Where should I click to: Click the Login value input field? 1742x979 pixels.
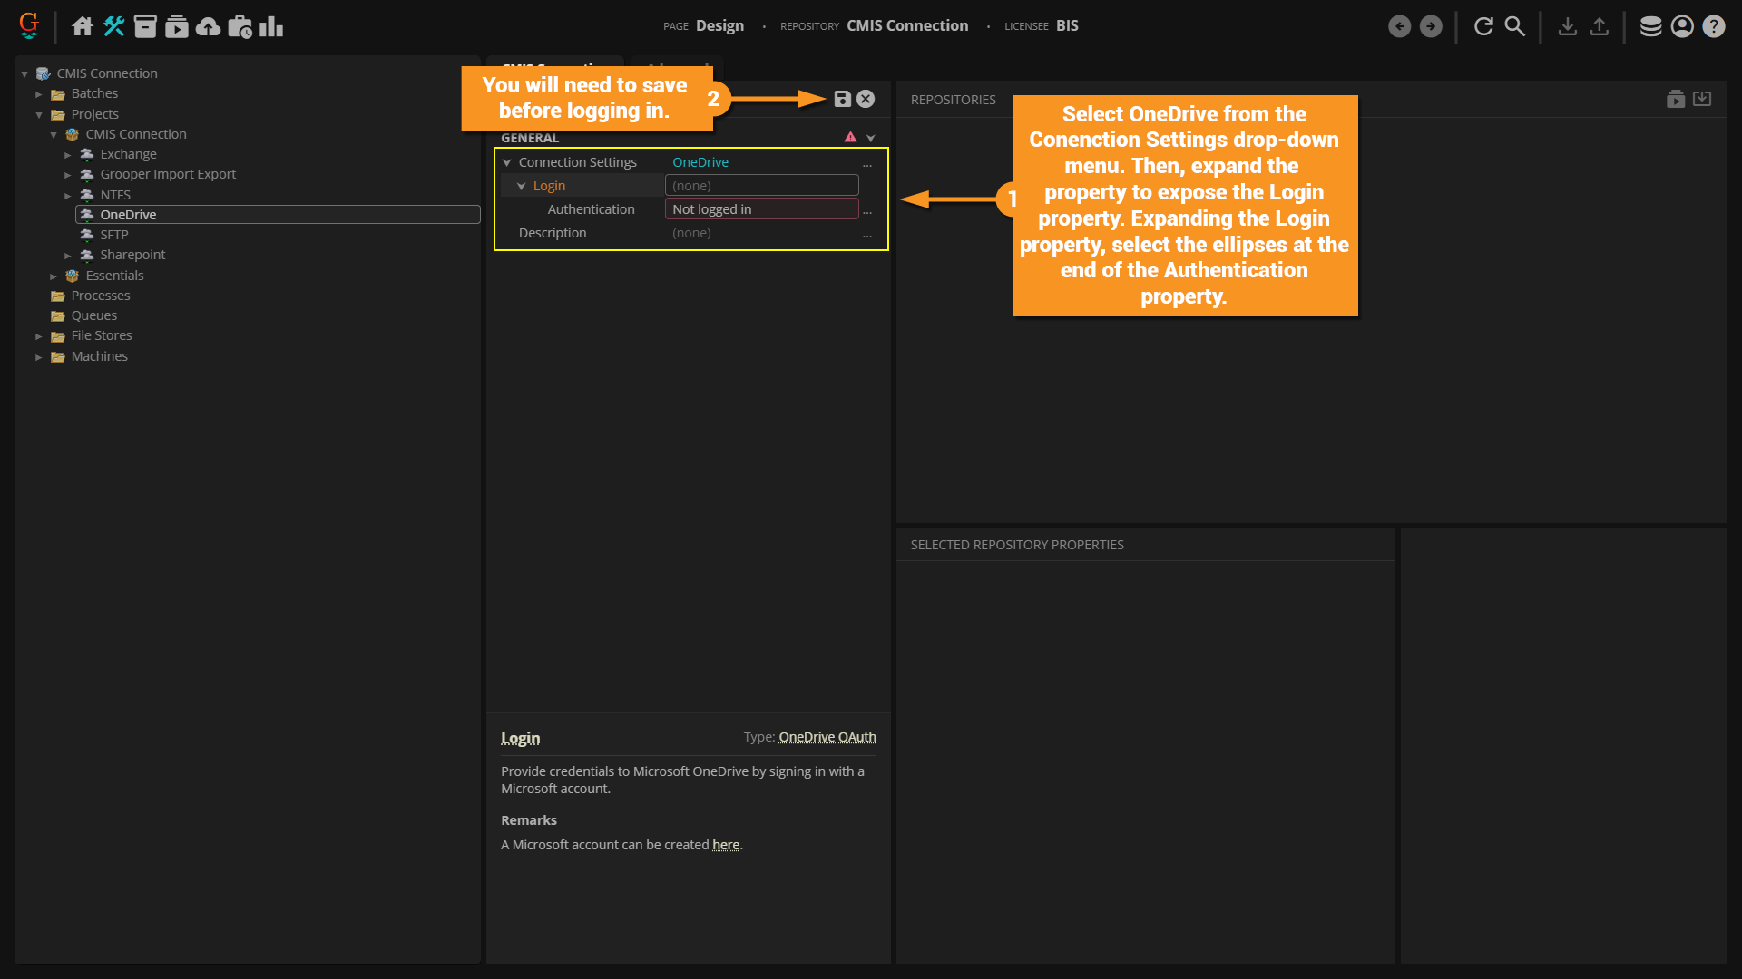click(x=761, y=186)
